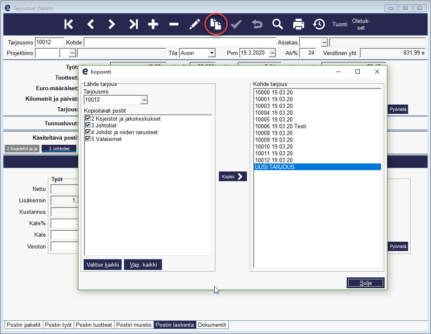
Task: Open Pvm date picker ellipsis button
Action: tap(272, 53)
